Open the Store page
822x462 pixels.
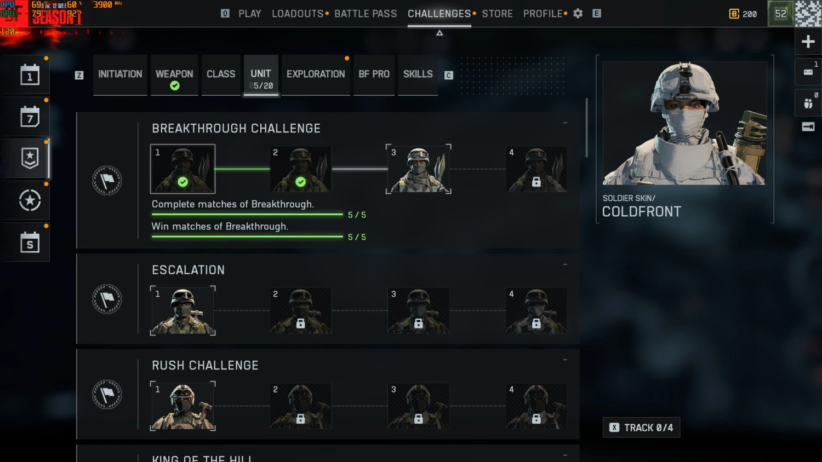(497, 14)
